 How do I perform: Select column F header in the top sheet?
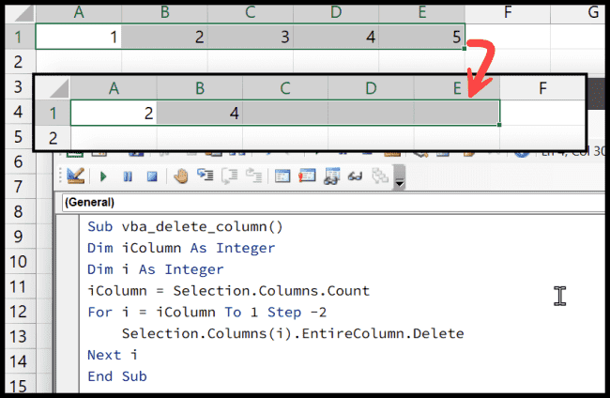click(506, 12)
